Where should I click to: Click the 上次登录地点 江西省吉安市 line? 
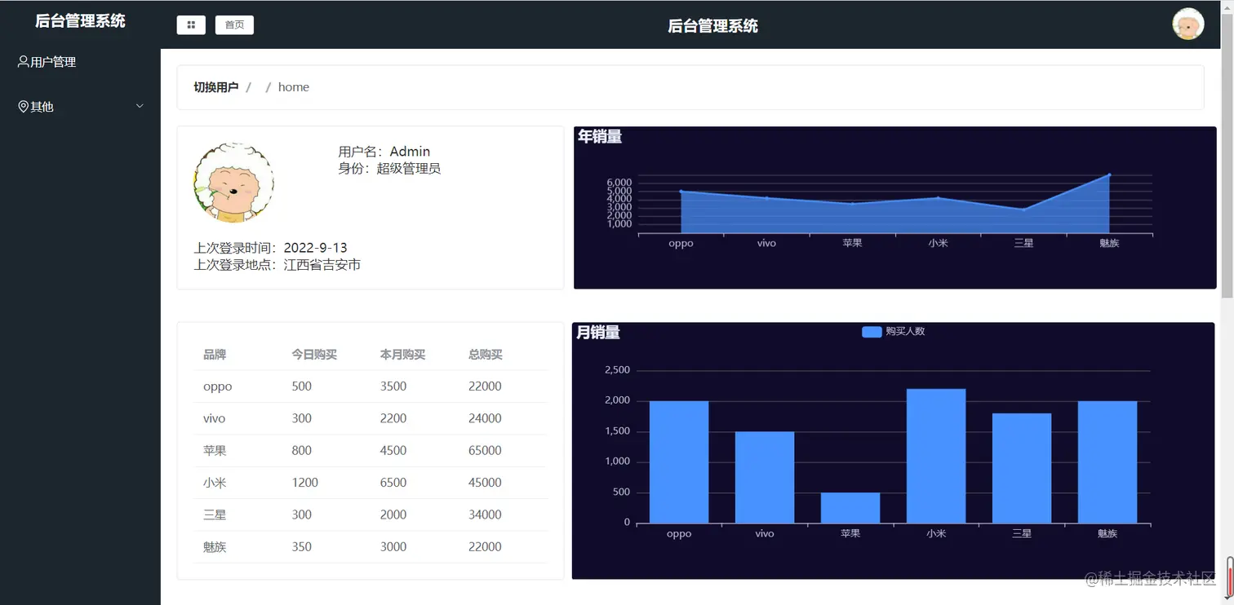coord(277,265)
